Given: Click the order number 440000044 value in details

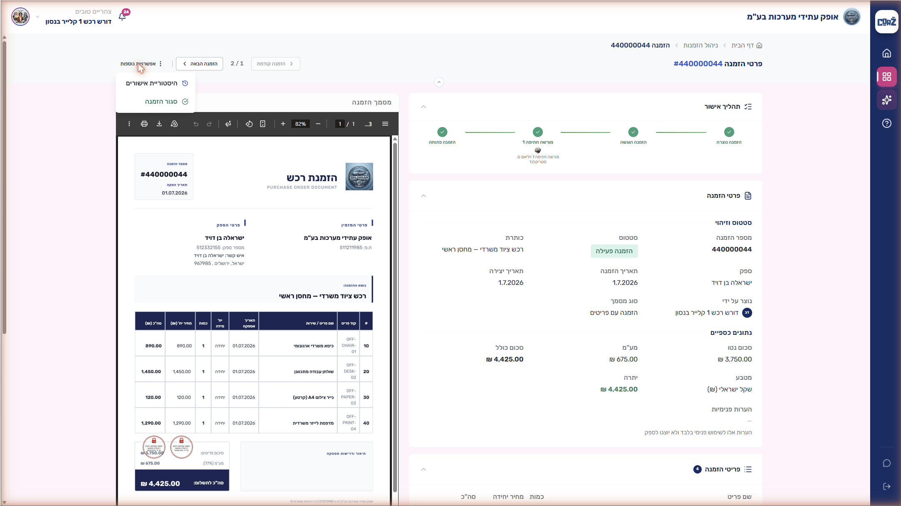Looking at the screenshot, I should click(732, 249).
